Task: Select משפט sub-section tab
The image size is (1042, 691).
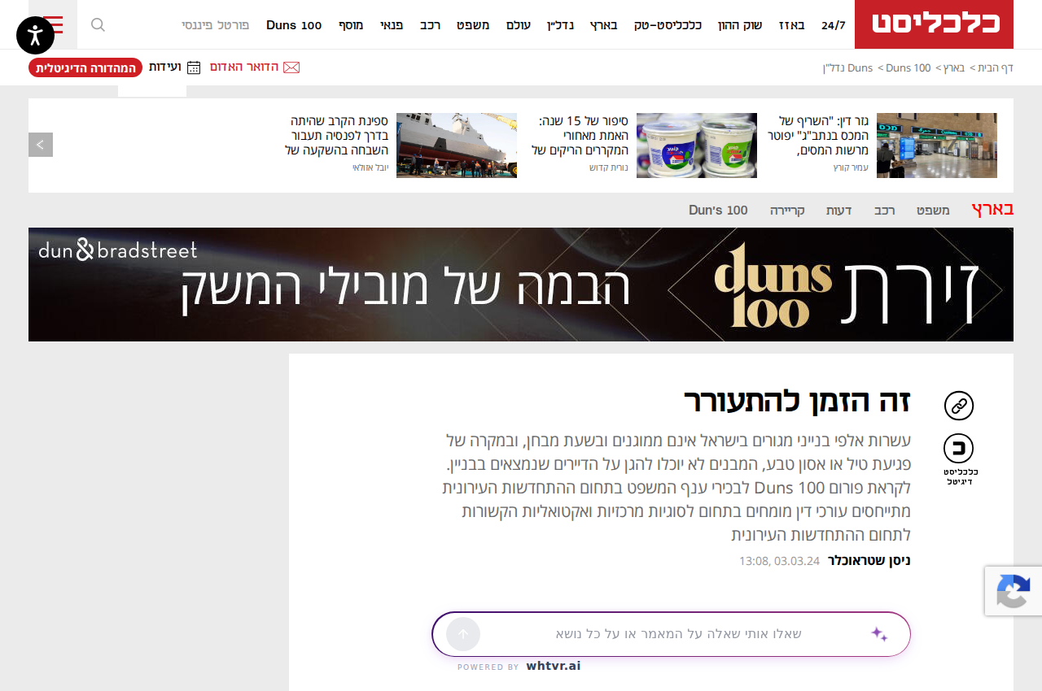Action: click(934, 211)
